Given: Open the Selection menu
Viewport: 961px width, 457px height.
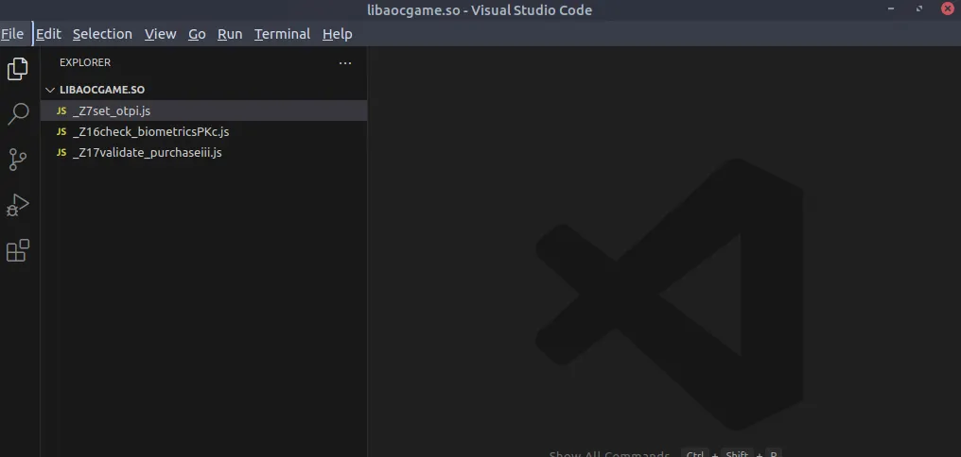Looking at the screenshot, I should 102,34.
